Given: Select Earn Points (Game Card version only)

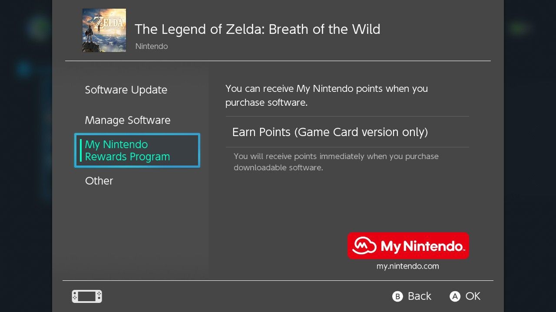Looking at the screenshot, I should (x=330, y=132).
